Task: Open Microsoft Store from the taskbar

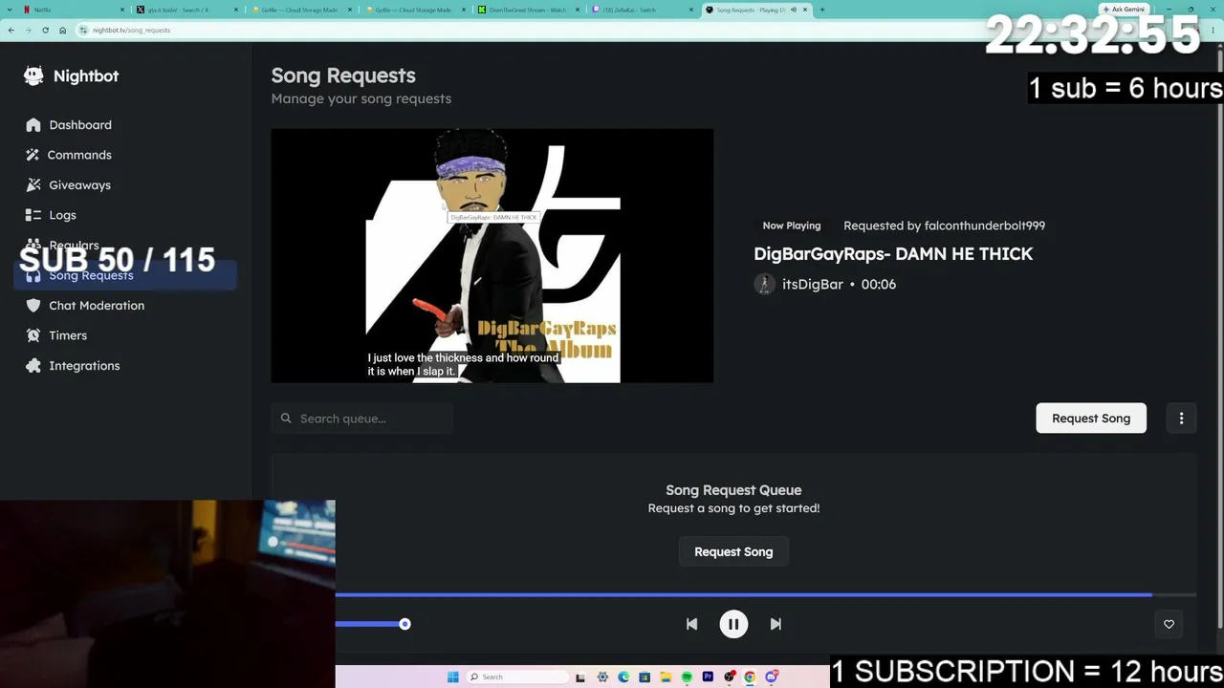Action: (645, 677)
